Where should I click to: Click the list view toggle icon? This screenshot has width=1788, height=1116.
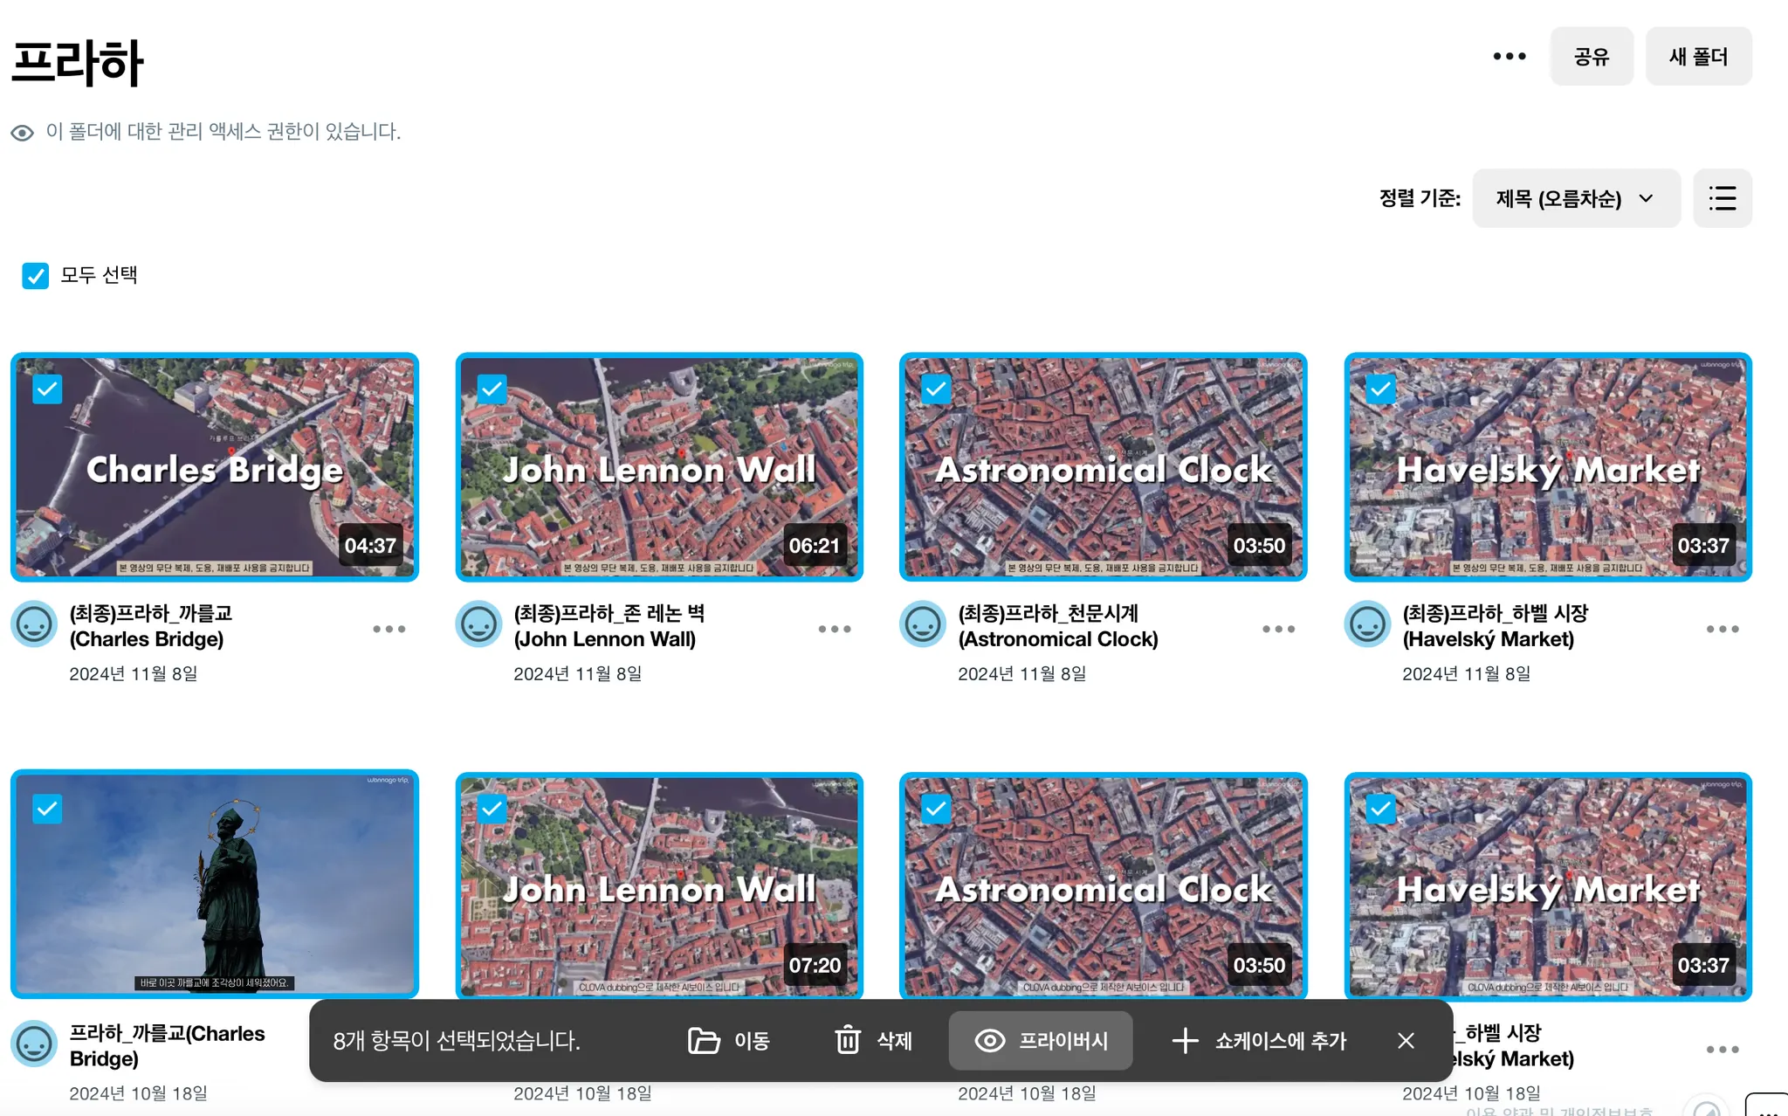[1722, 198]
